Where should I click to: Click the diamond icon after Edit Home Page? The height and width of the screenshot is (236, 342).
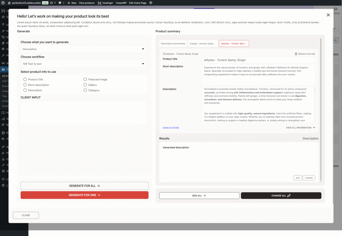point(151,3)
